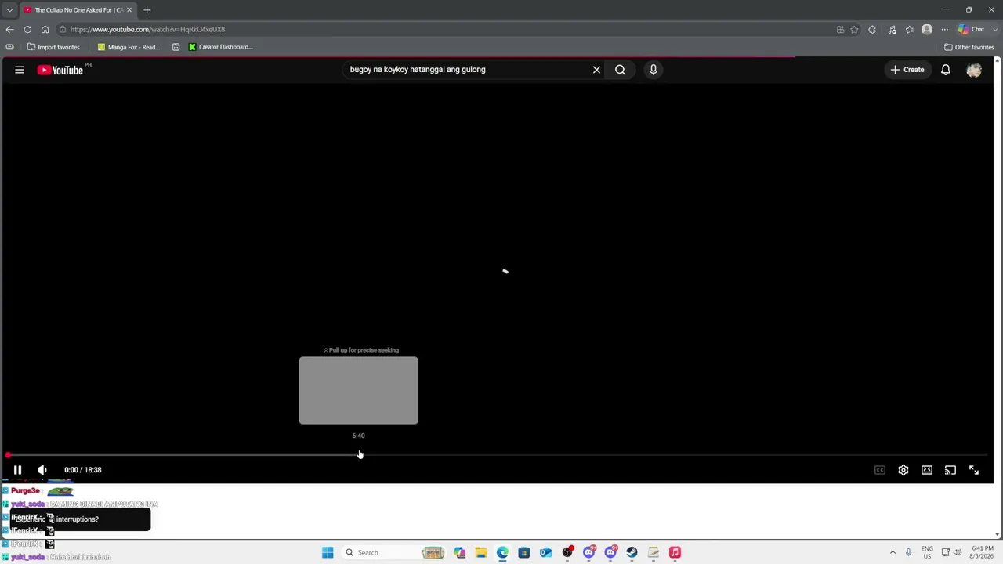
Task: Toggle closed captions on the video
Action: pyautogui.click(x=880, y=470)
